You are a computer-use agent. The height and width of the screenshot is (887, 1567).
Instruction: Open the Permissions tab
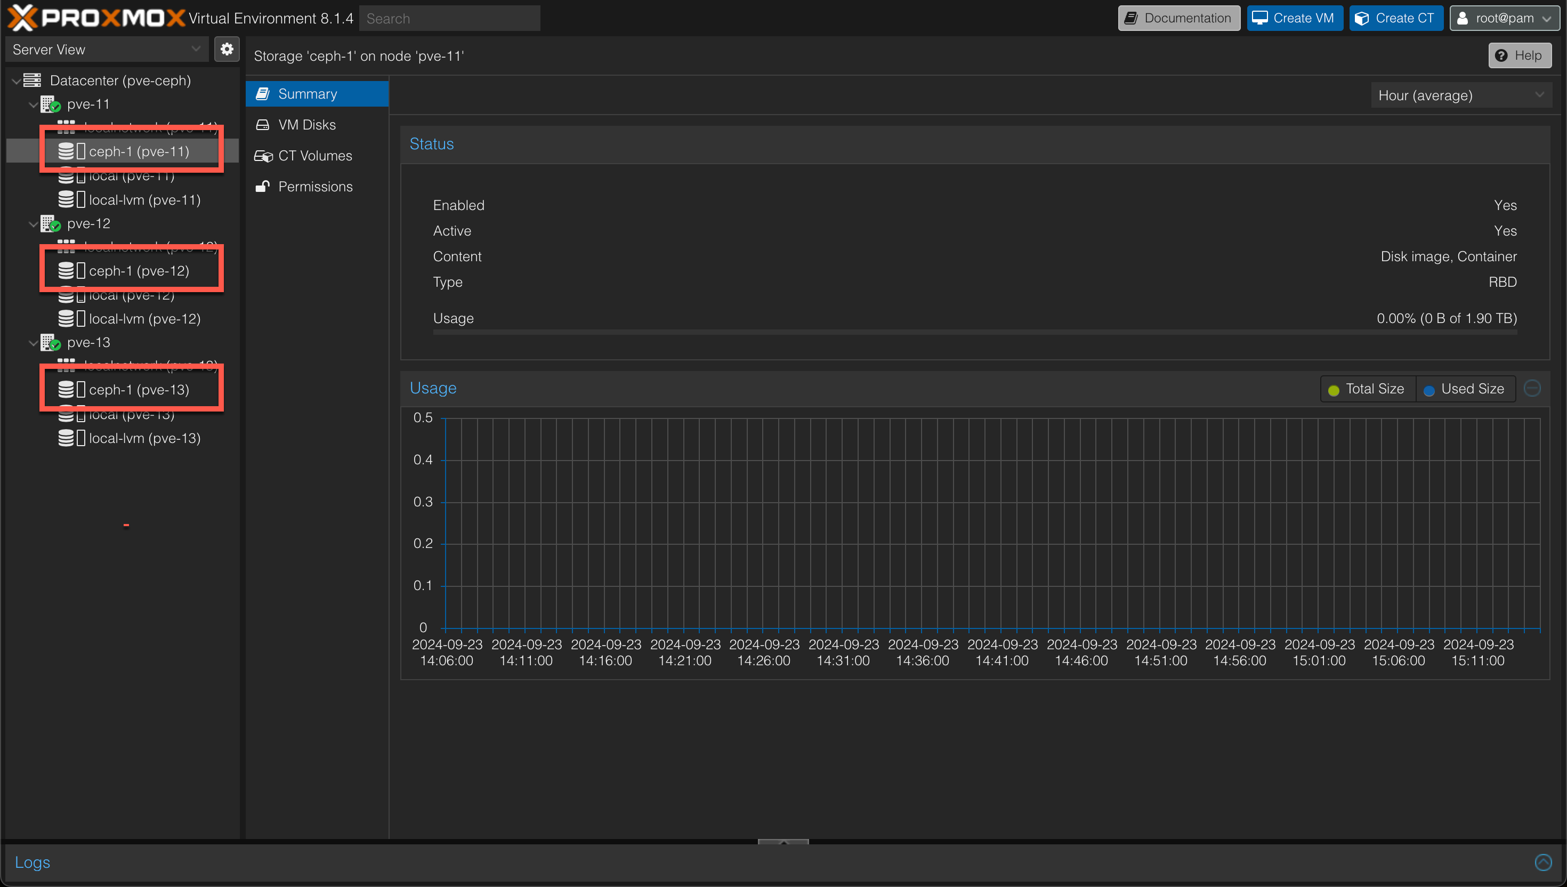317,187
